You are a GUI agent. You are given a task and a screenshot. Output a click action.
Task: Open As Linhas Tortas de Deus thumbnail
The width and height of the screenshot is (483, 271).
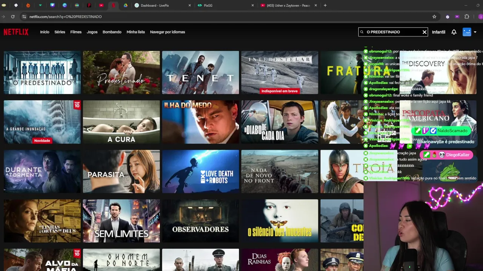[42, 221]
